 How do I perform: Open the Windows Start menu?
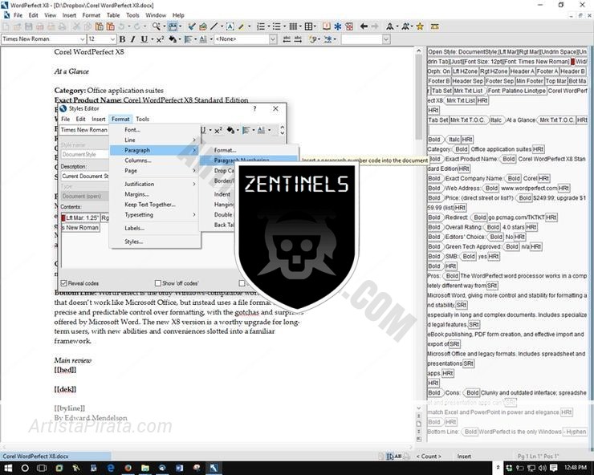[8, 469]
